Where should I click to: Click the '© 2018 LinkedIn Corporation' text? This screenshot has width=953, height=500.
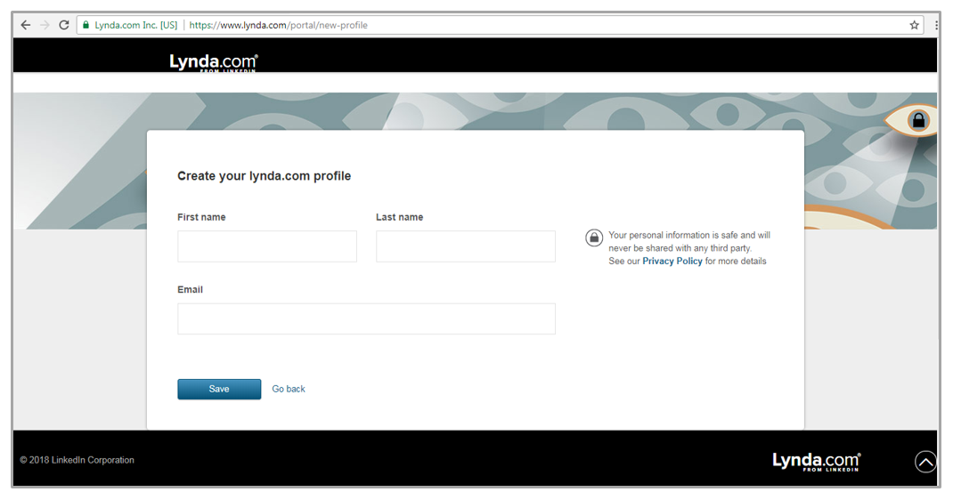pos(77,460)
